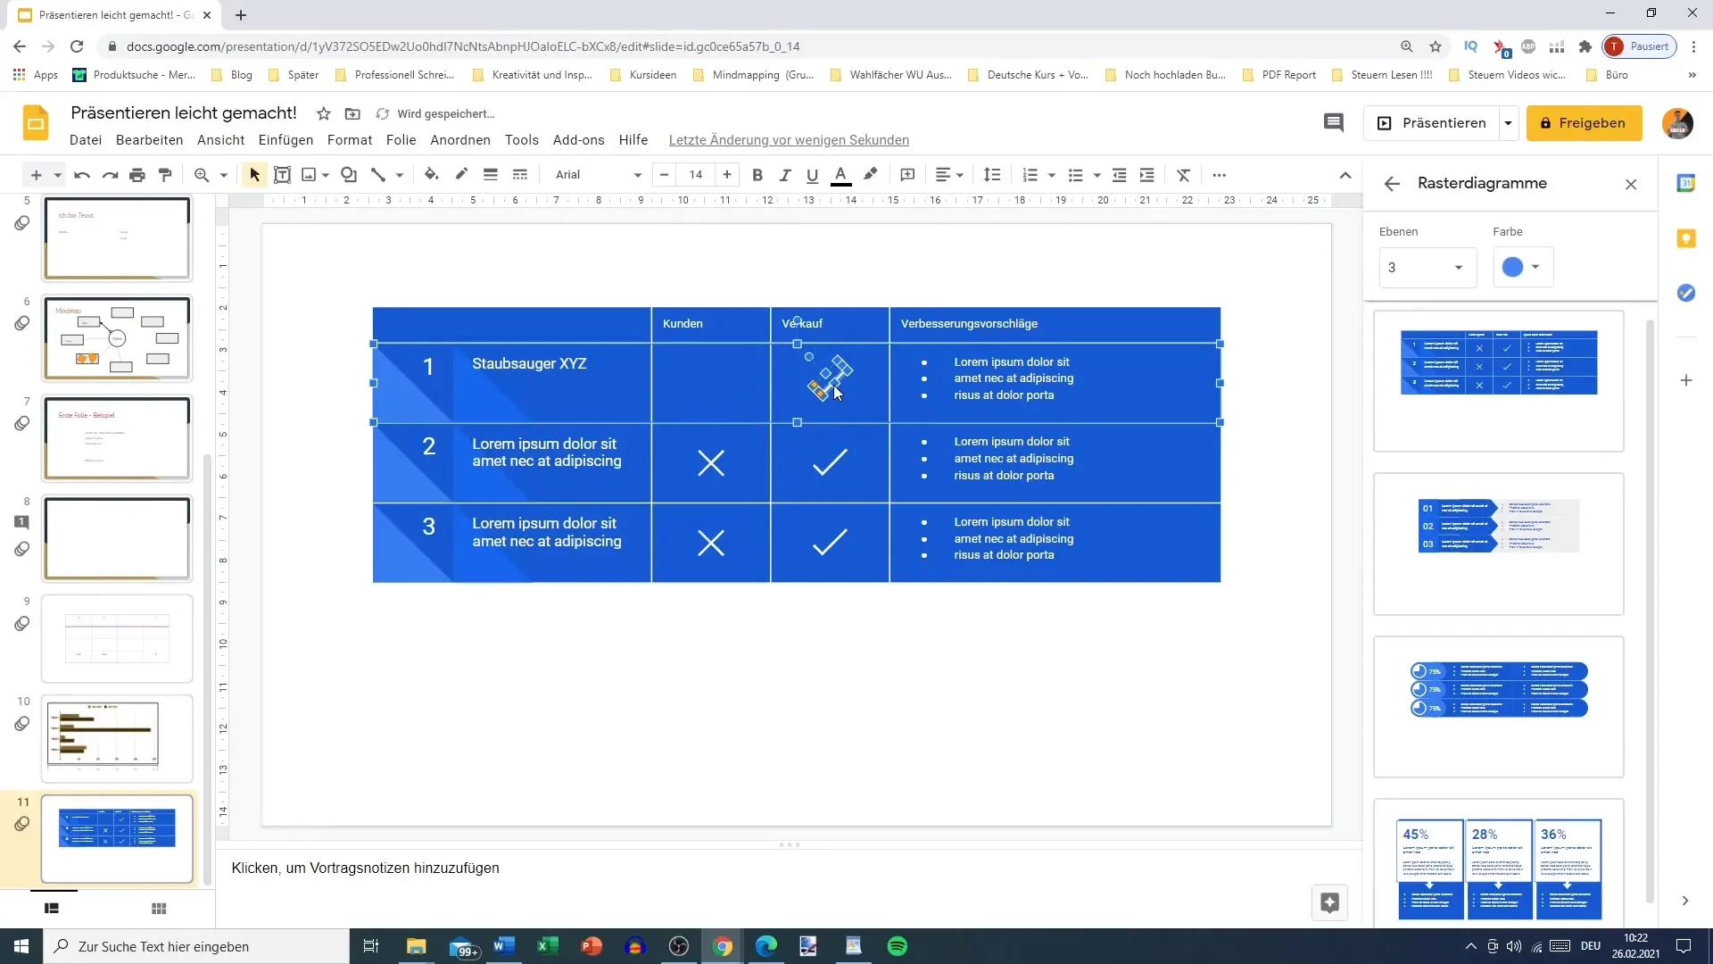Click the Präsentieren button
Viewport: 1713px width, 964px height.
pyautogui.click(x=1432, y=123)
